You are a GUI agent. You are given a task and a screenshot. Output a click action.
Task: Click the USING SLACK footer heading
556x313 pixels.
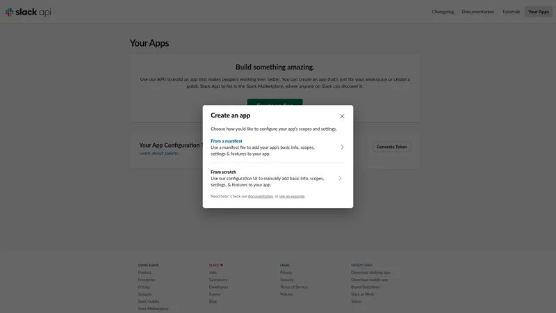point(148,265)
